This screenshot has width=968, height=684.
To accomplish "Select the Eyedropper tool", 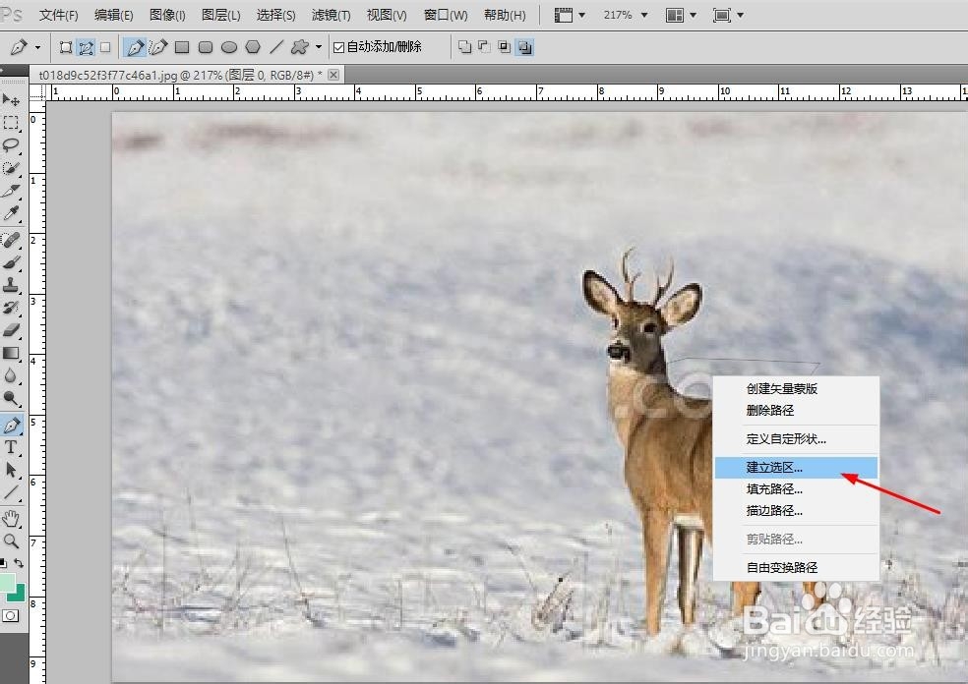I will (x=11, y=214).
